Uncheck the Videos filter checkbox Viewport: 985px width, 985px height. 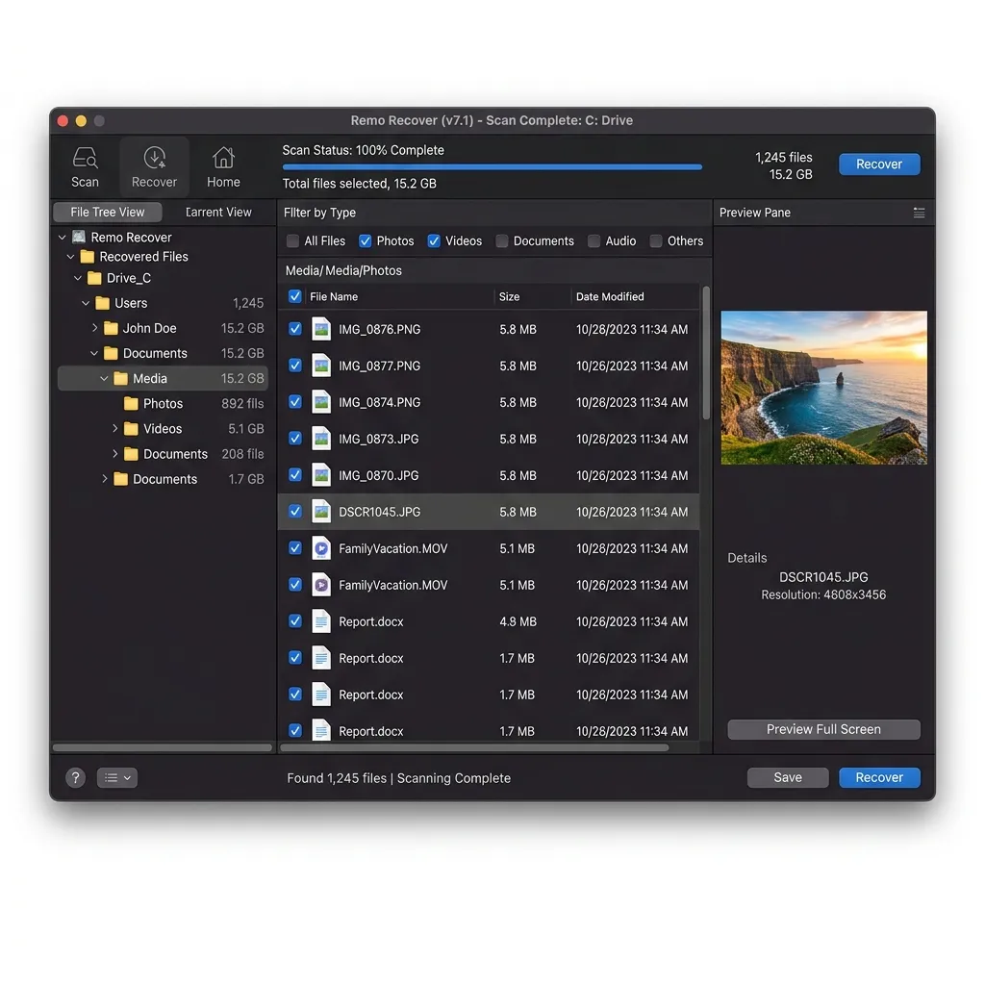coord(434,240)
